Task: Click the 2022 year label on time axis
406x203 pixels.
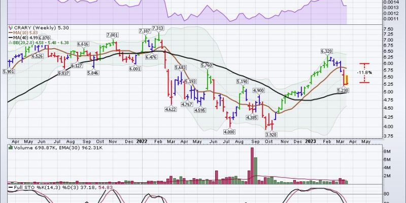Action: coord(142,142)
